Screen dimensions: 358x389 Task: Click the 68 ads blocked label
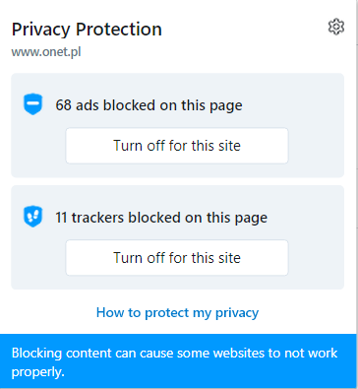pyautogui.click(x=149, y=105)
